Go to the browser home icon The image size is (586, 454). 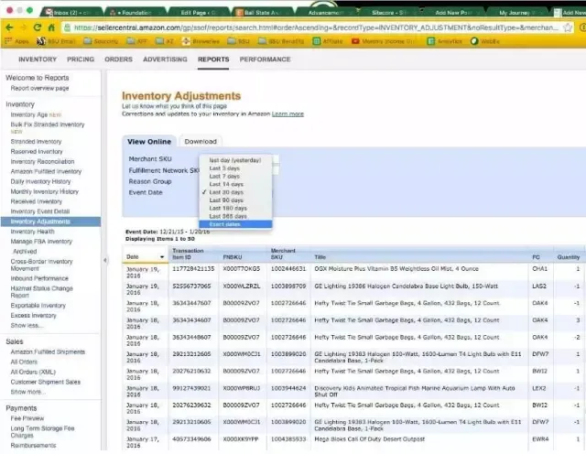click(51, 27)
